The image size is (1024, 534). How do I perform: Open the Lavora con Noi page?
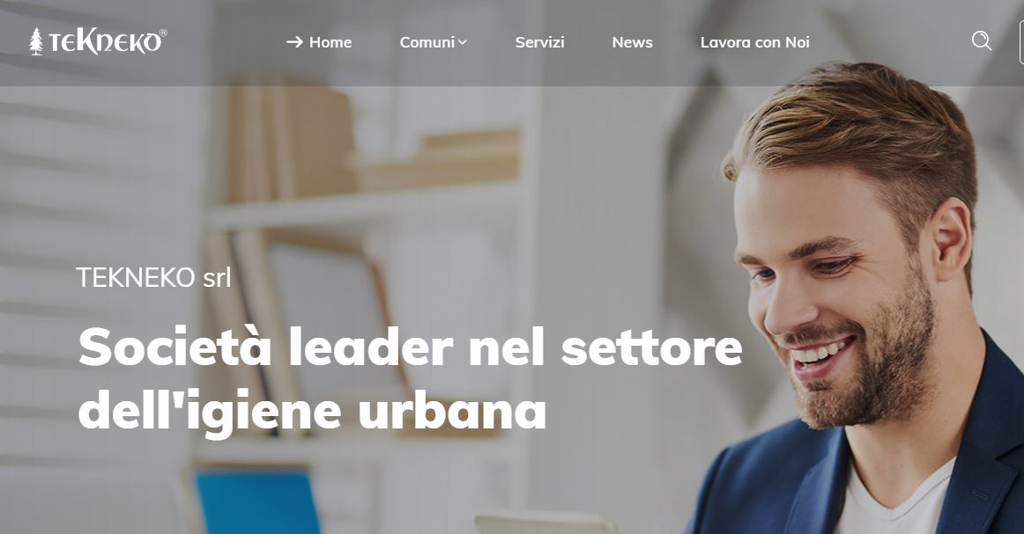[x=755, y=41]
